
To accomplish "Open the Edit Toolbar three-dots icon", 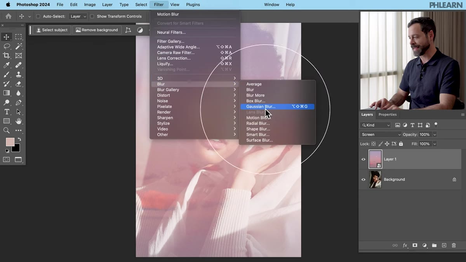I will [19, 131].
